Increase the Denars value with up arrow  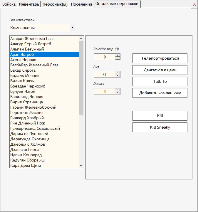tap(118, 90)
